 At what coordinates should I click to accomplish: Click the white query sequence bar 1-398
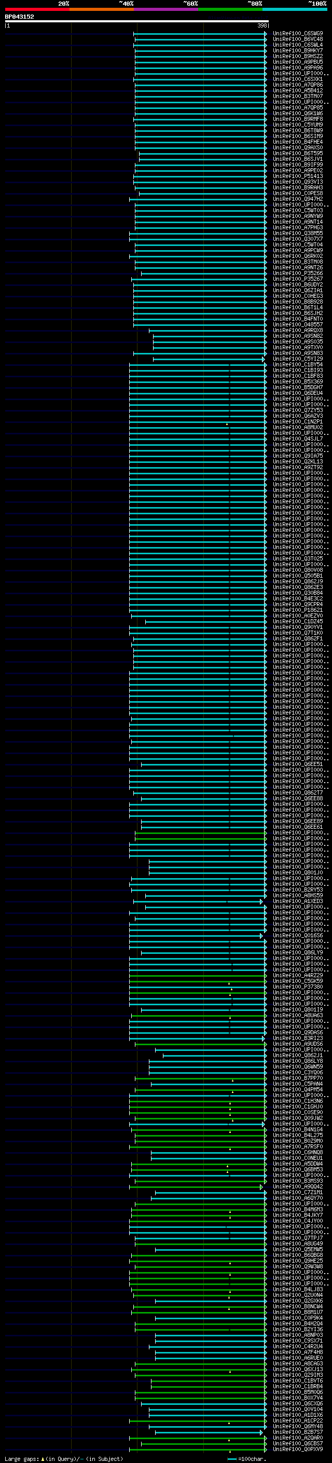click(x=137, y=21)
